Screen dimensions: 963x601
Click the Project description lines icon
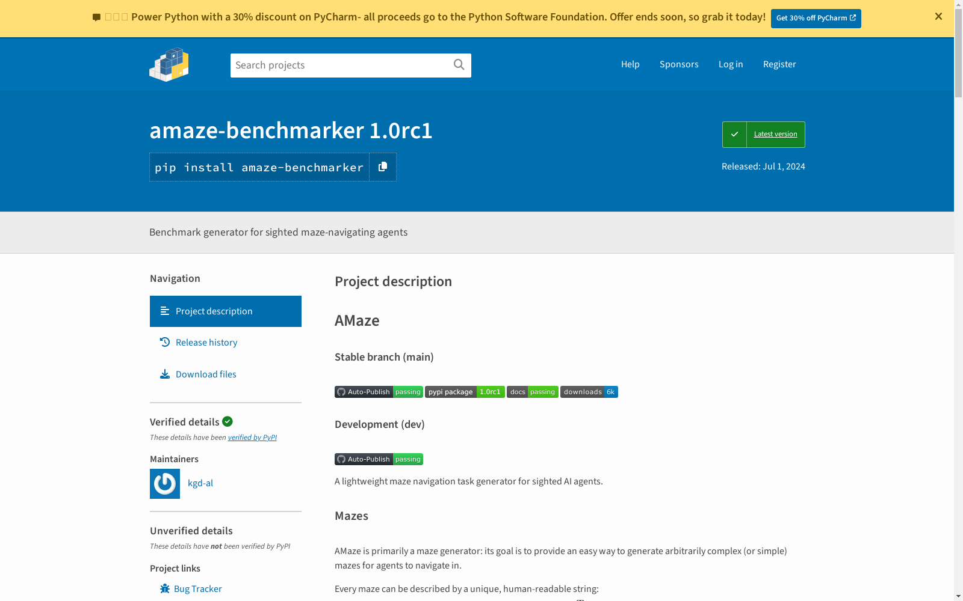[165, 311]
